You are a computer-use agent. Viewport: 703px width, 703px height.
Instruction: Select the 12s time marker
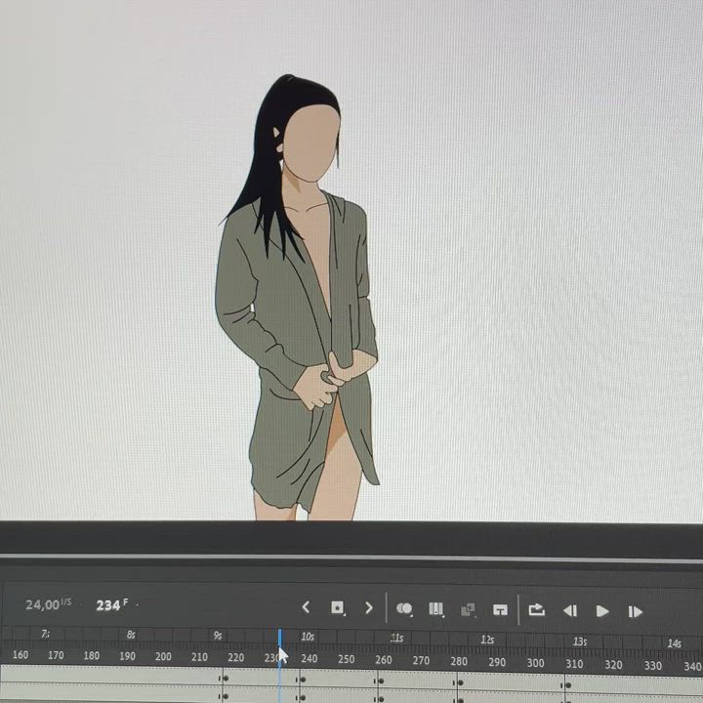487,640
